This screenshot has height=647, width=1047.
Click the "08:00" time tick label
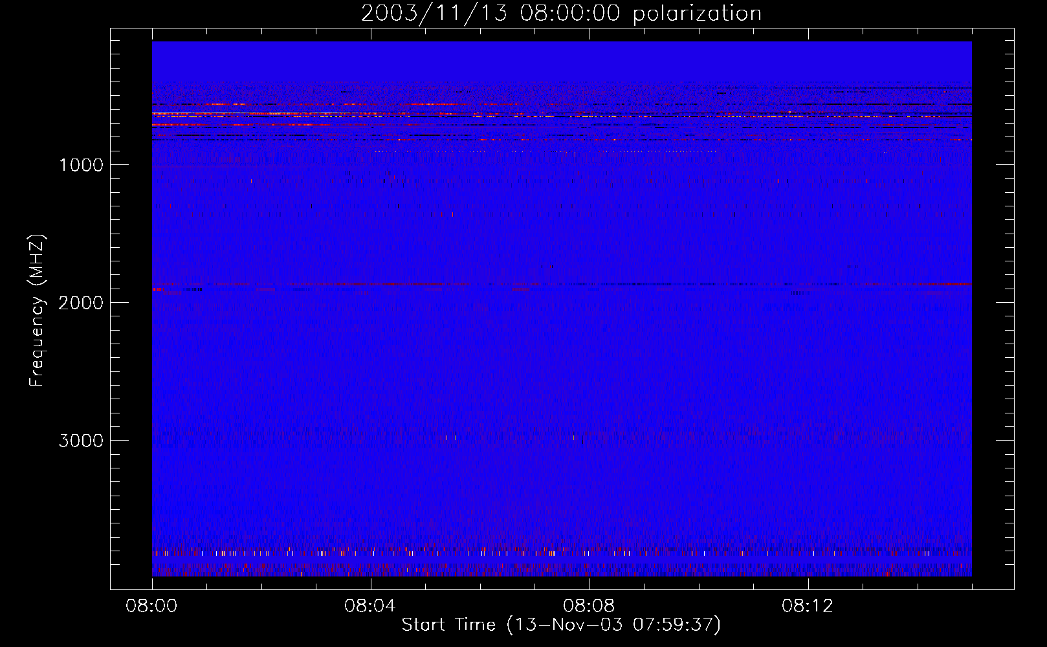[151, 606]
